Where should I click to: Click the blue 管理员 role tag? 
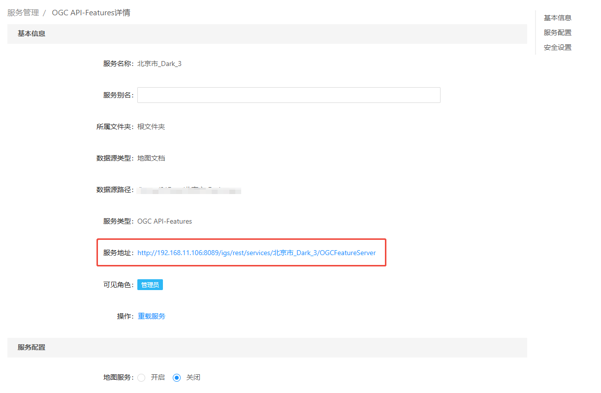click(x=150, y=285)
